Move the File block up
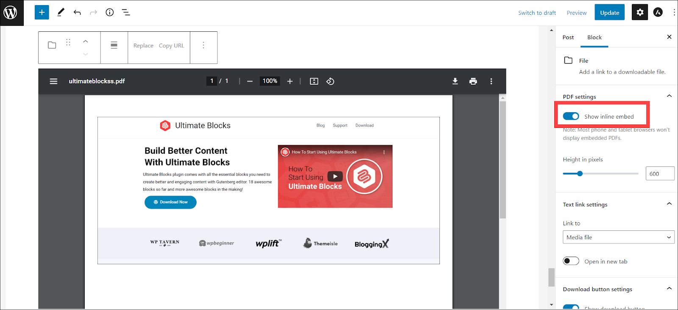Viewport: 678px width, 310px height. click(x=86, y=41)
